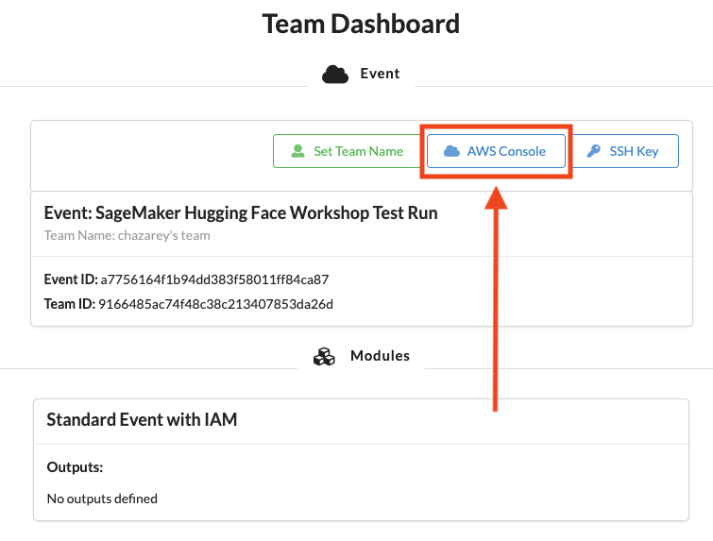Open the AWS Console button
713x541 pixels.
tap(496, 151)
